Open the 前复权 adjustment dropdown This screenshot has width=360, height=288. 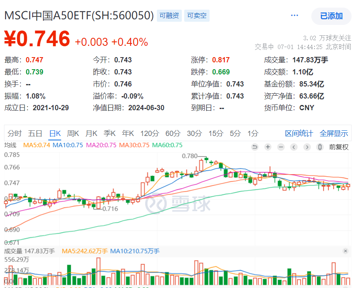[x=339, y=147]
